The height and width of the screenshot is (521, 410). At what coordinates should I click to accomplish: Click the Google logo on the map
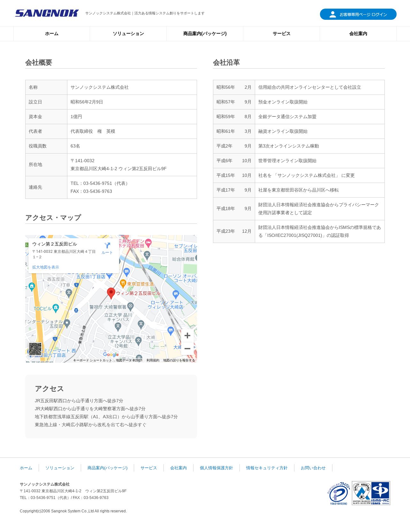[111, 354]
